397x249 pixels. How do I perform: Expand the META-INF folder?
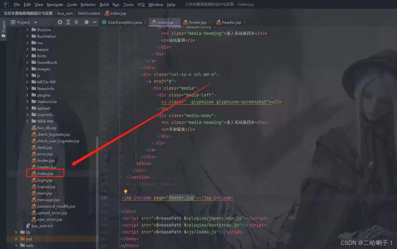coord(27,82)
